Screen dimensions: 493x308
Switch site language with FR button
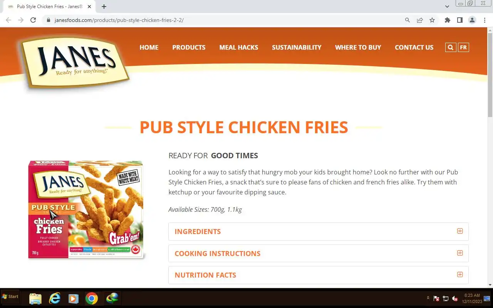(463, 47)
